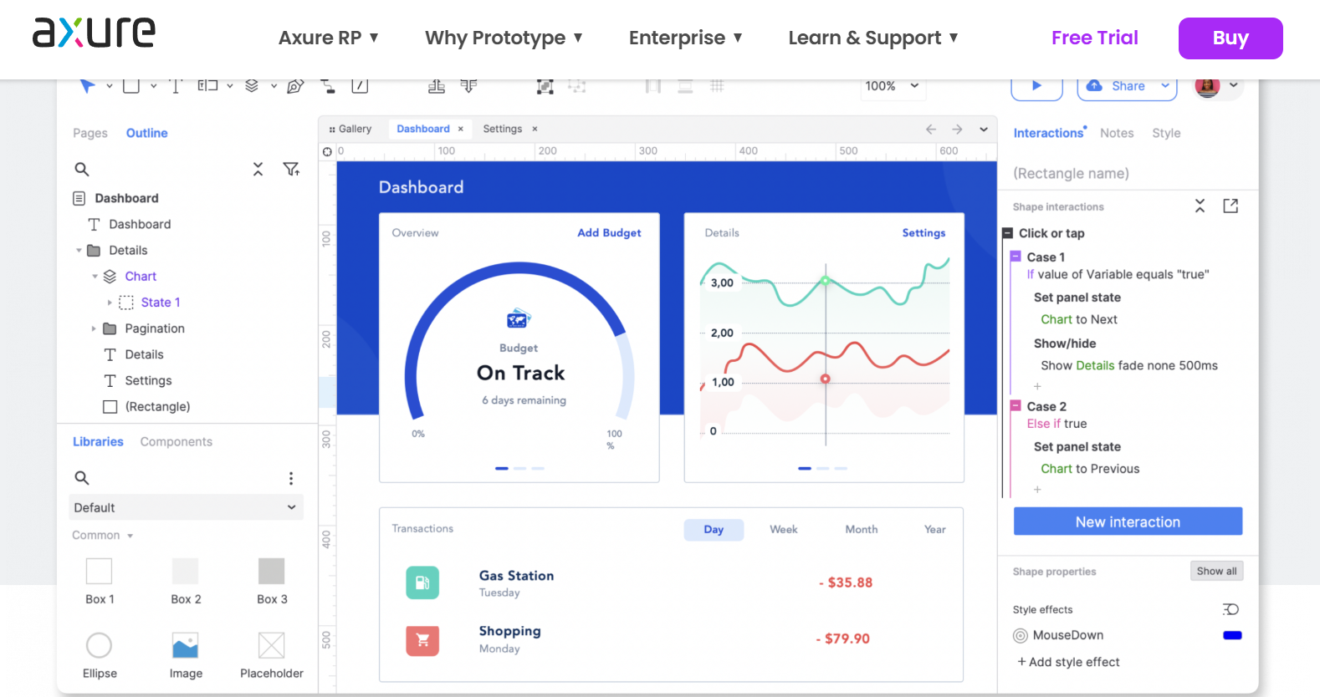
Task: Switch to the Style tab
Action: pyautogui.click(x=1166, y=133)
